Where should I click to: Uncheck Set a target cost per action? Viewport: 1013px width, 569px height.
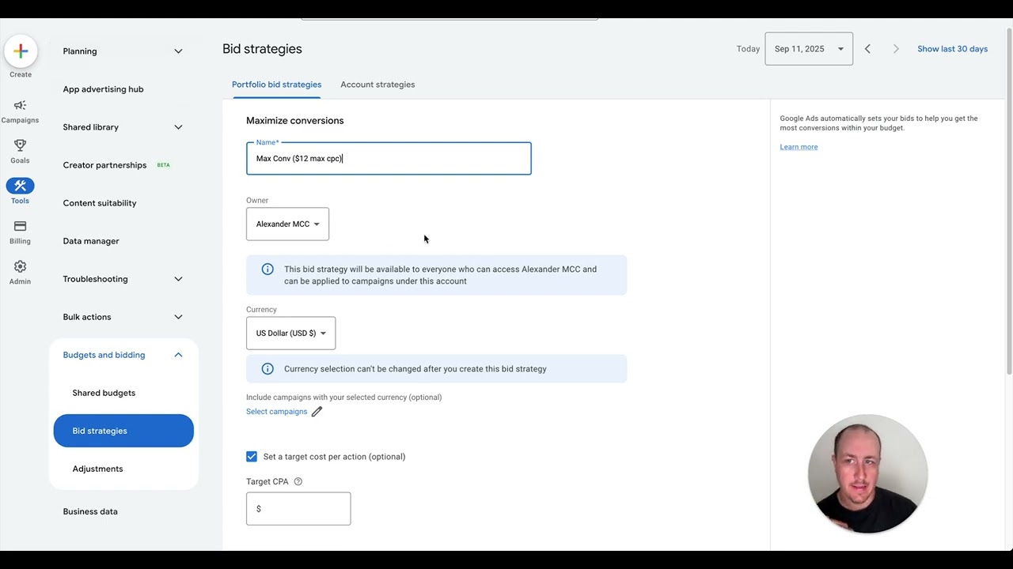[252, 457]
